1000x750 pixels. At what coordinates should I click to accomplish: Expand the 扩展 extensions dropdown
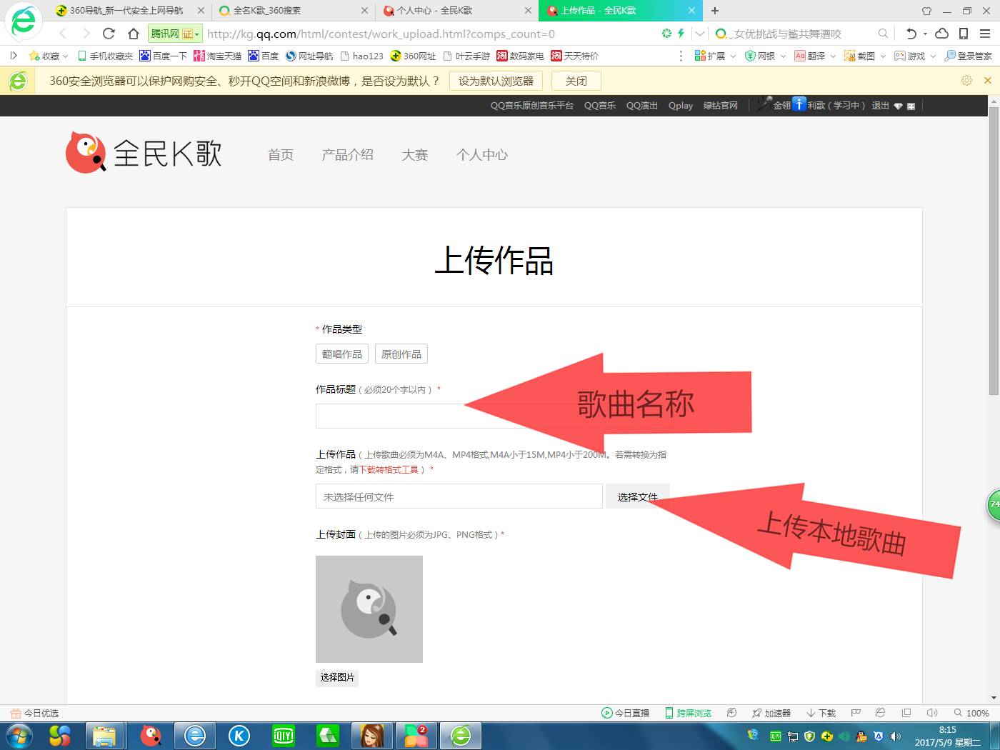pos(733,56)
